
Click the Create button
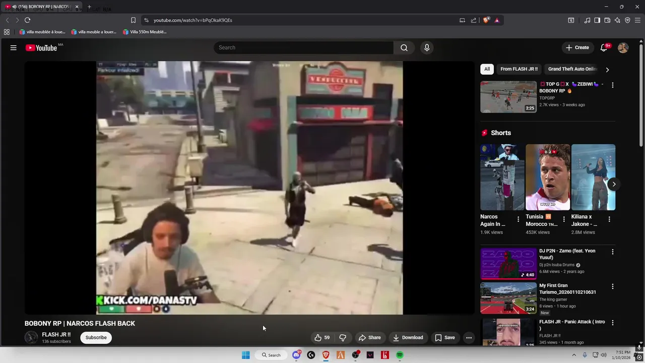point(577,48)
